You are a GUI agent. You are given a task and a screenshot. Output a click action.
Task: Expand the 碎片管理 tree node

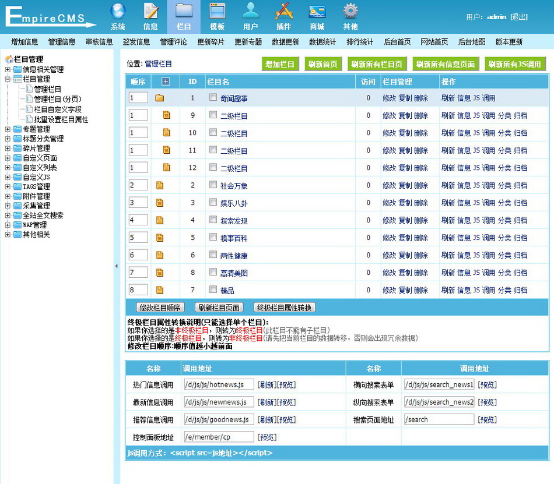coord(8,148)
